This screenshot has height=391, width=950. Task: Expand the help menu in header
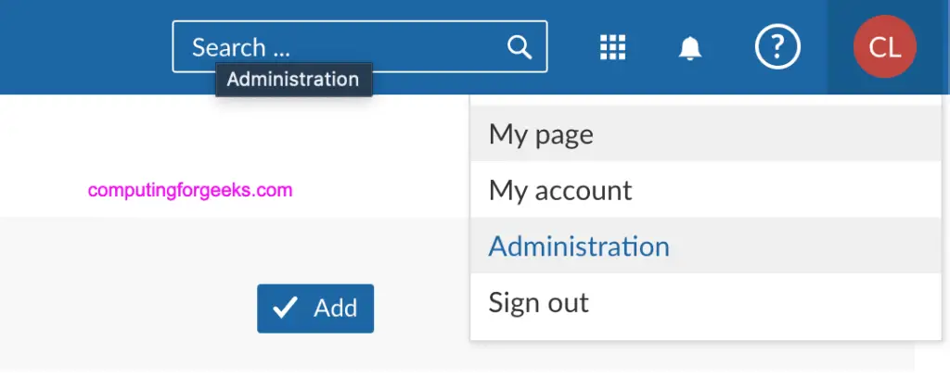point(777,46)
